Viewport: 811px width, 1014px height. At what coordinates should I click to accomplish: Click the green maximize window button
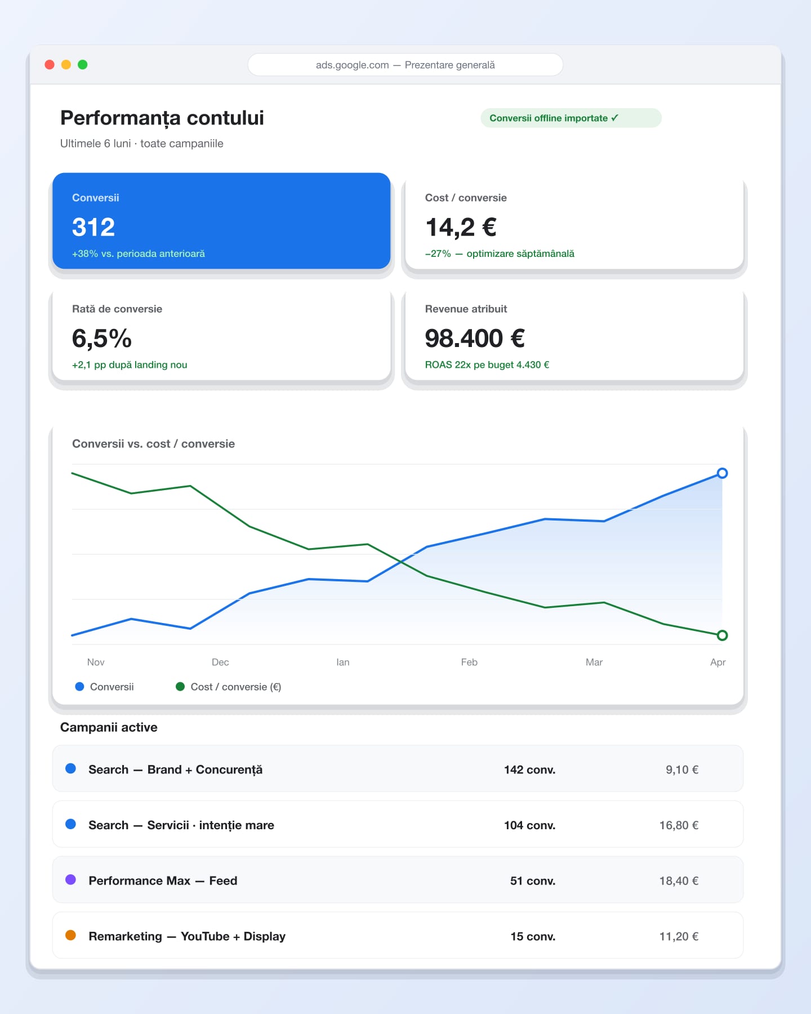click(x=83, y=65)
